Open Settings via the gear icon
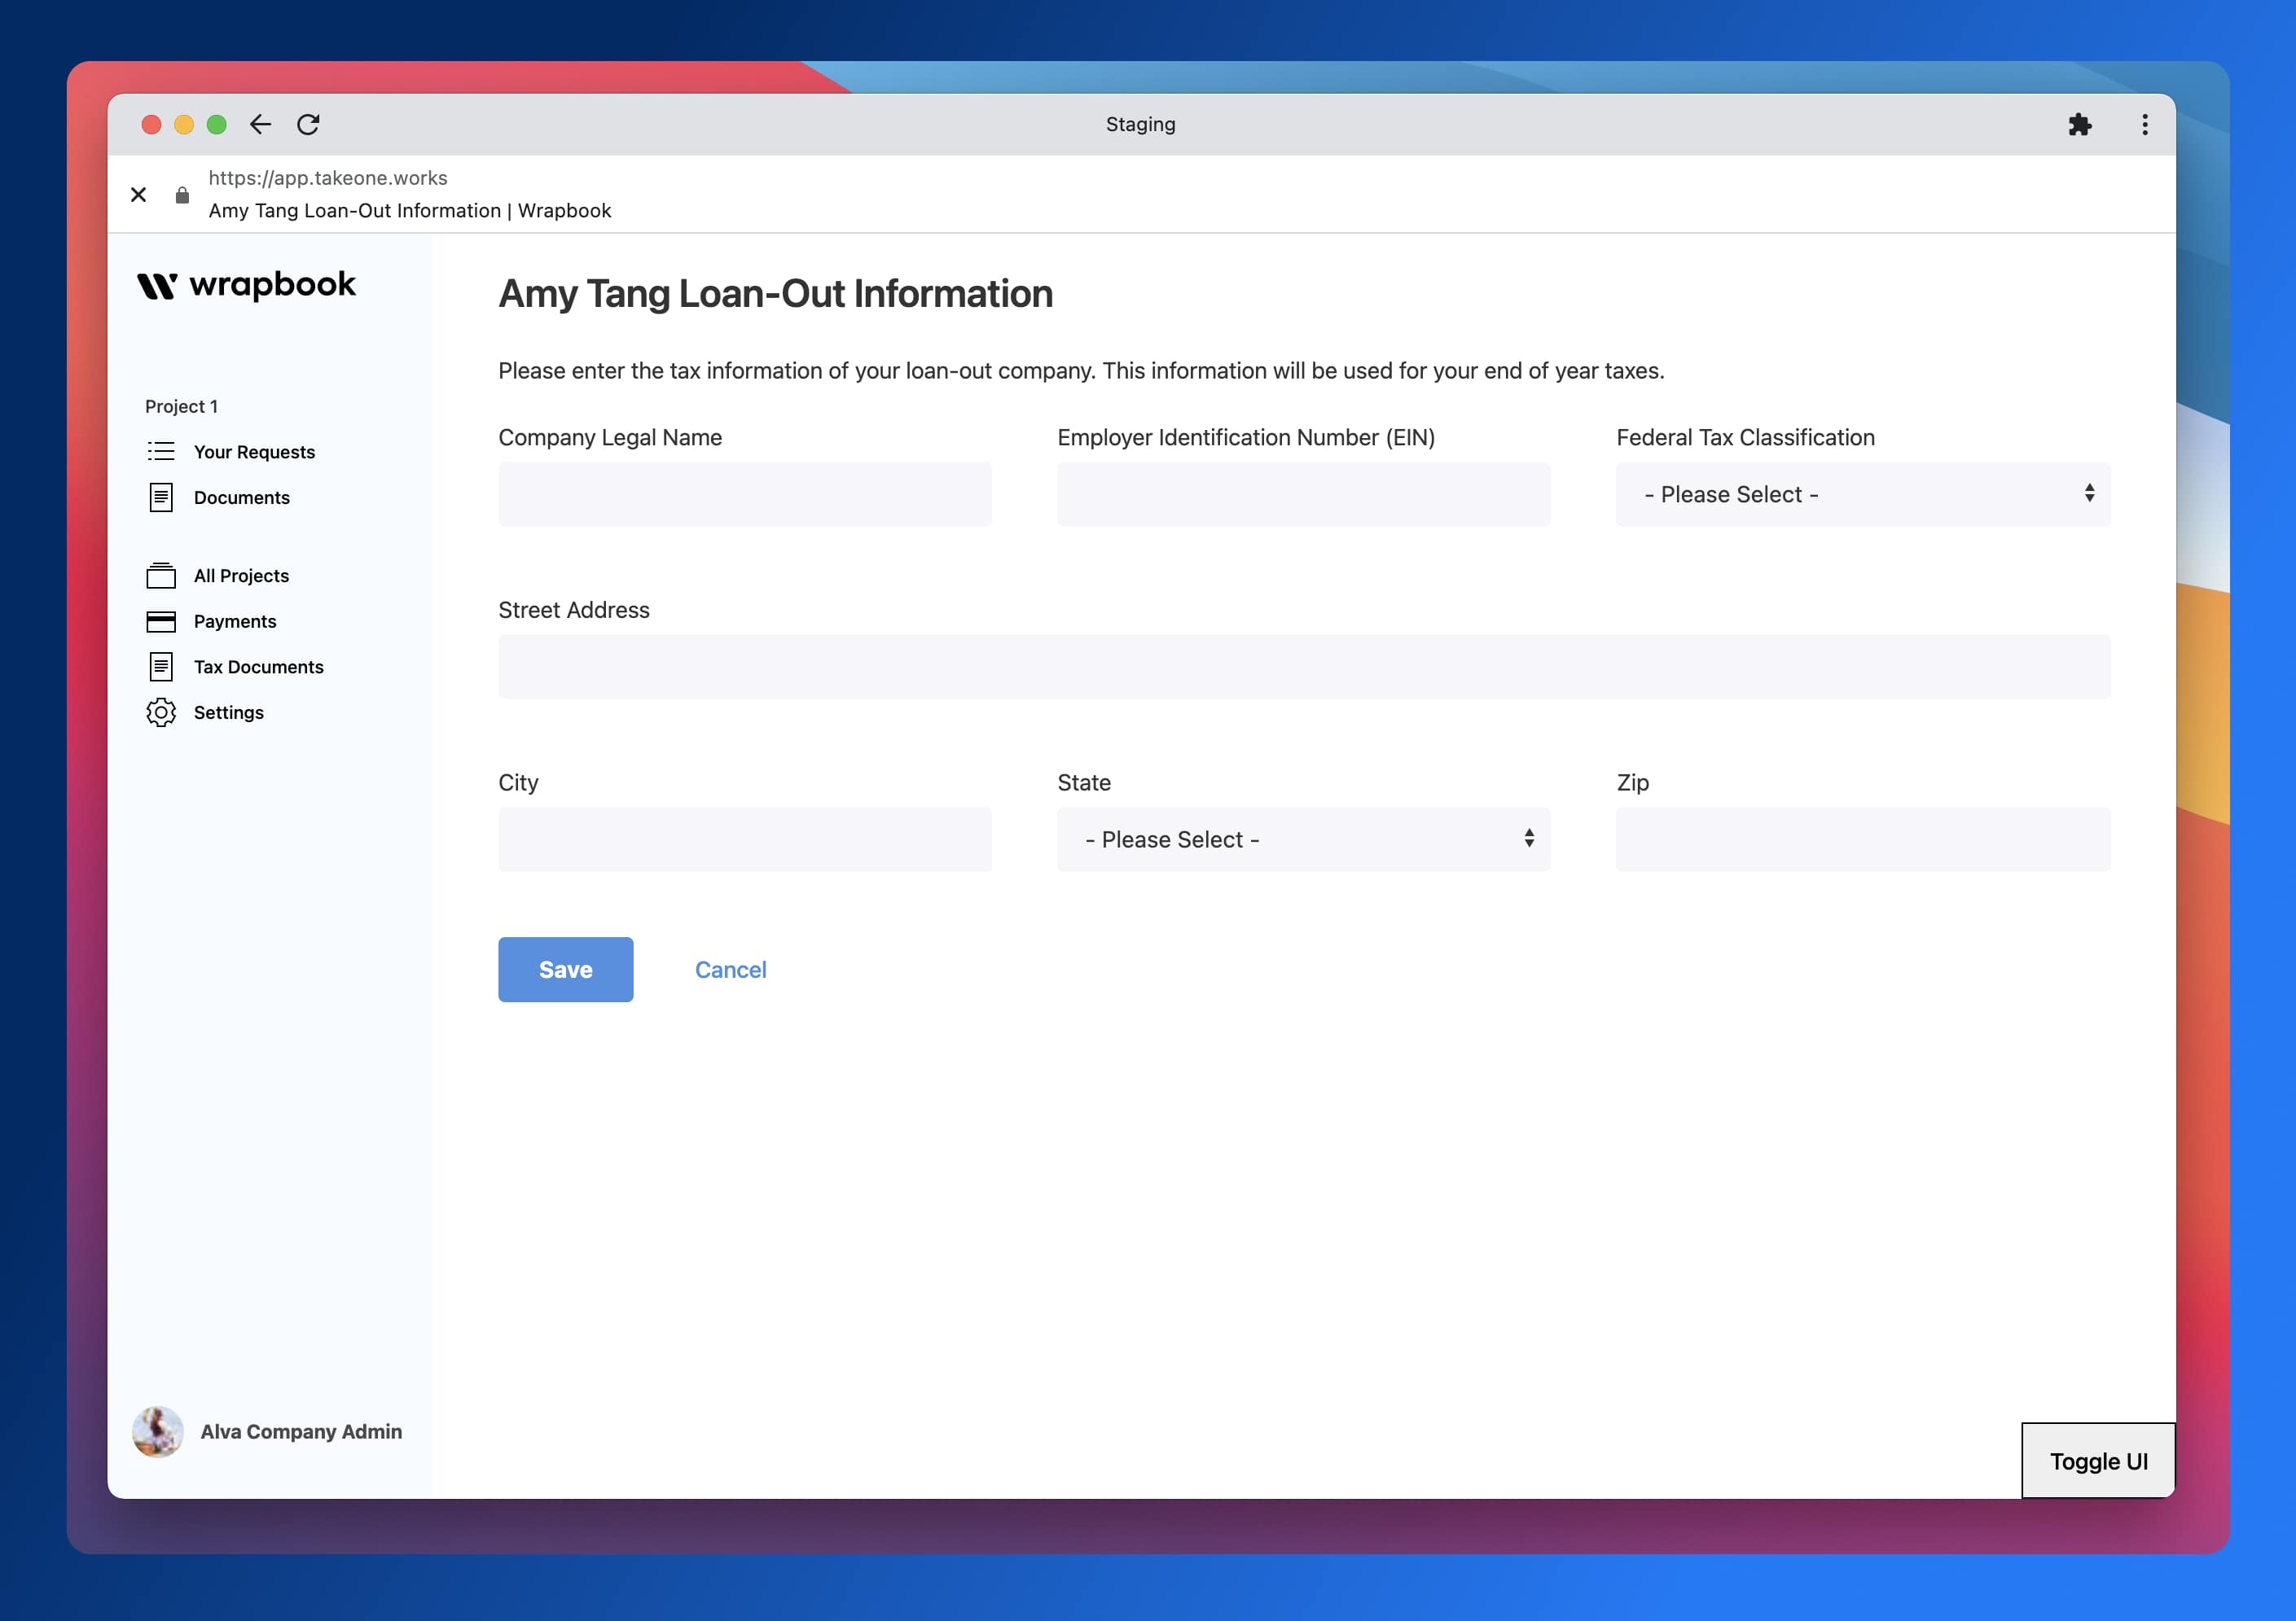The height and width of the screenshot is (1621, 2296). click(160, 712)
